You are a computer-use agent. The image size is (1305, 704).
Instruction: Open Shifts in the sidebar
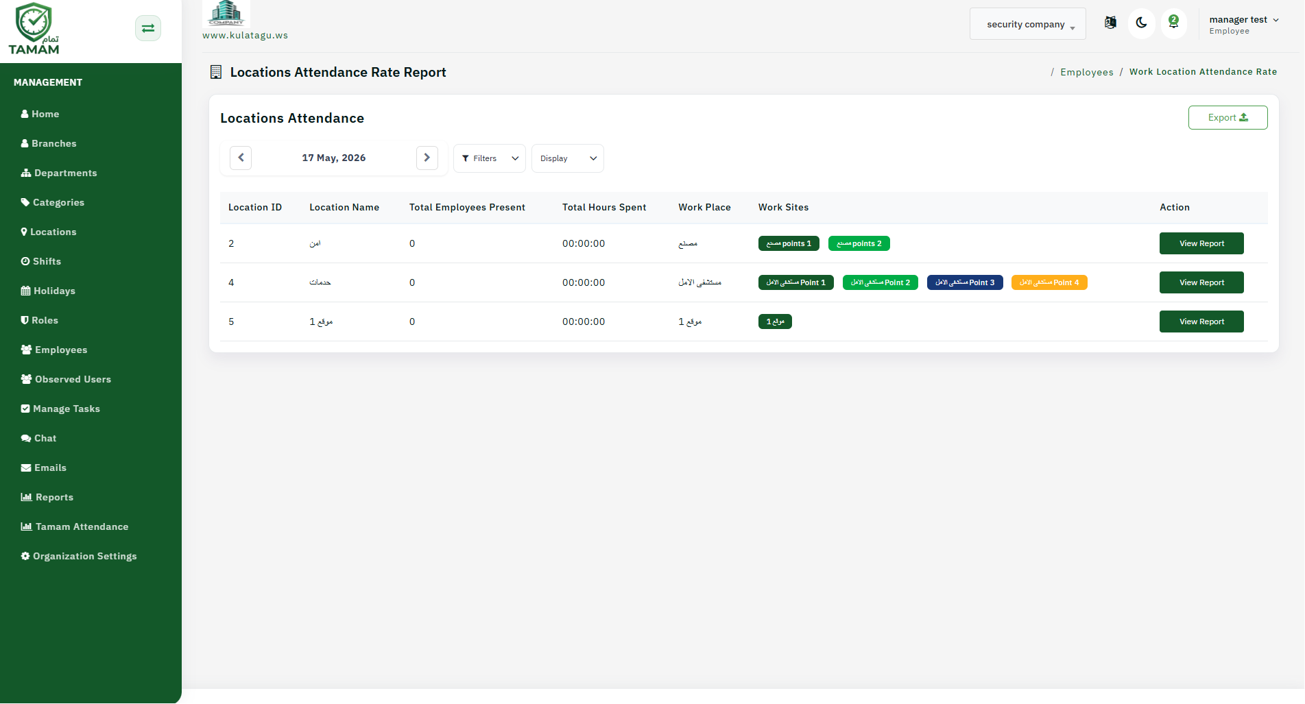tap(41, 261)
